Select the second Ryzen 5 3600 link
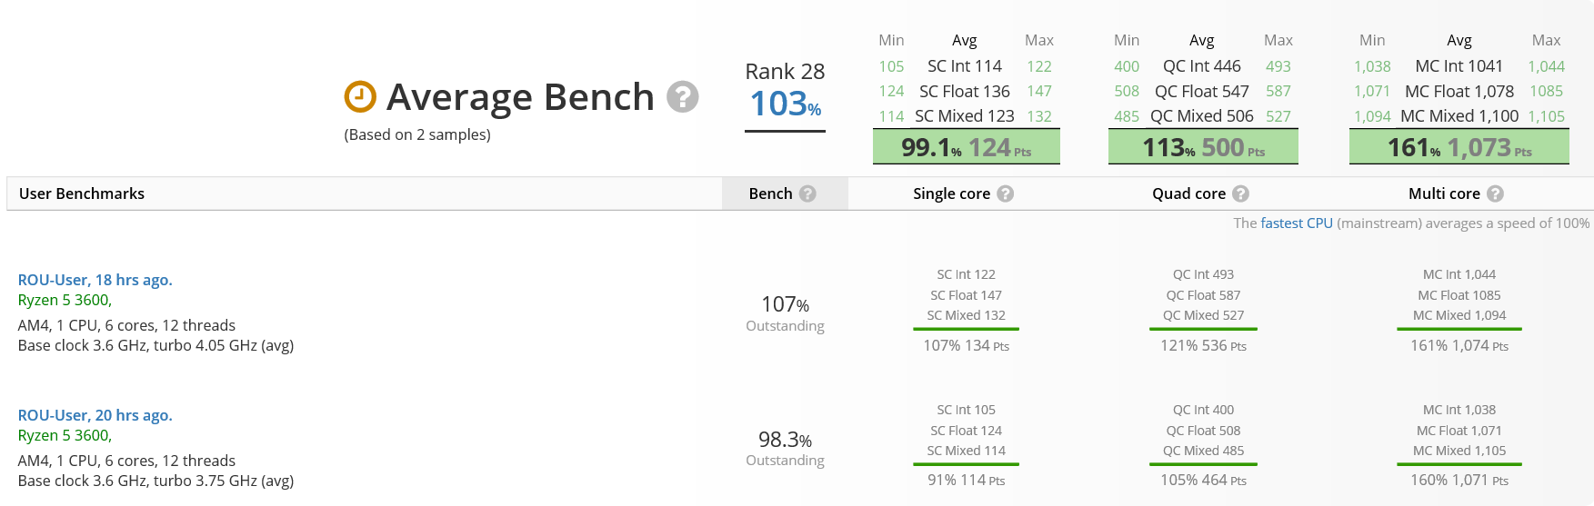1594x506 pixels. click(65, 435)
